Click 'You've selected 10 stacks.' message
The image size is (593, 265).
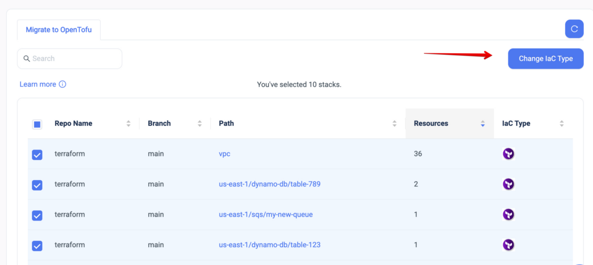tap(299, 84)
